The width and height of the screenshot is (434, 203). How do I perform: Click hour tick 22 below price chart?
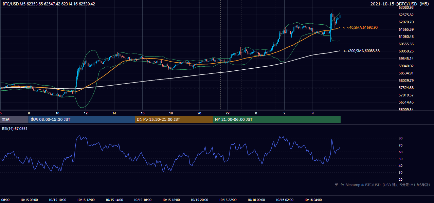point(228,113)
